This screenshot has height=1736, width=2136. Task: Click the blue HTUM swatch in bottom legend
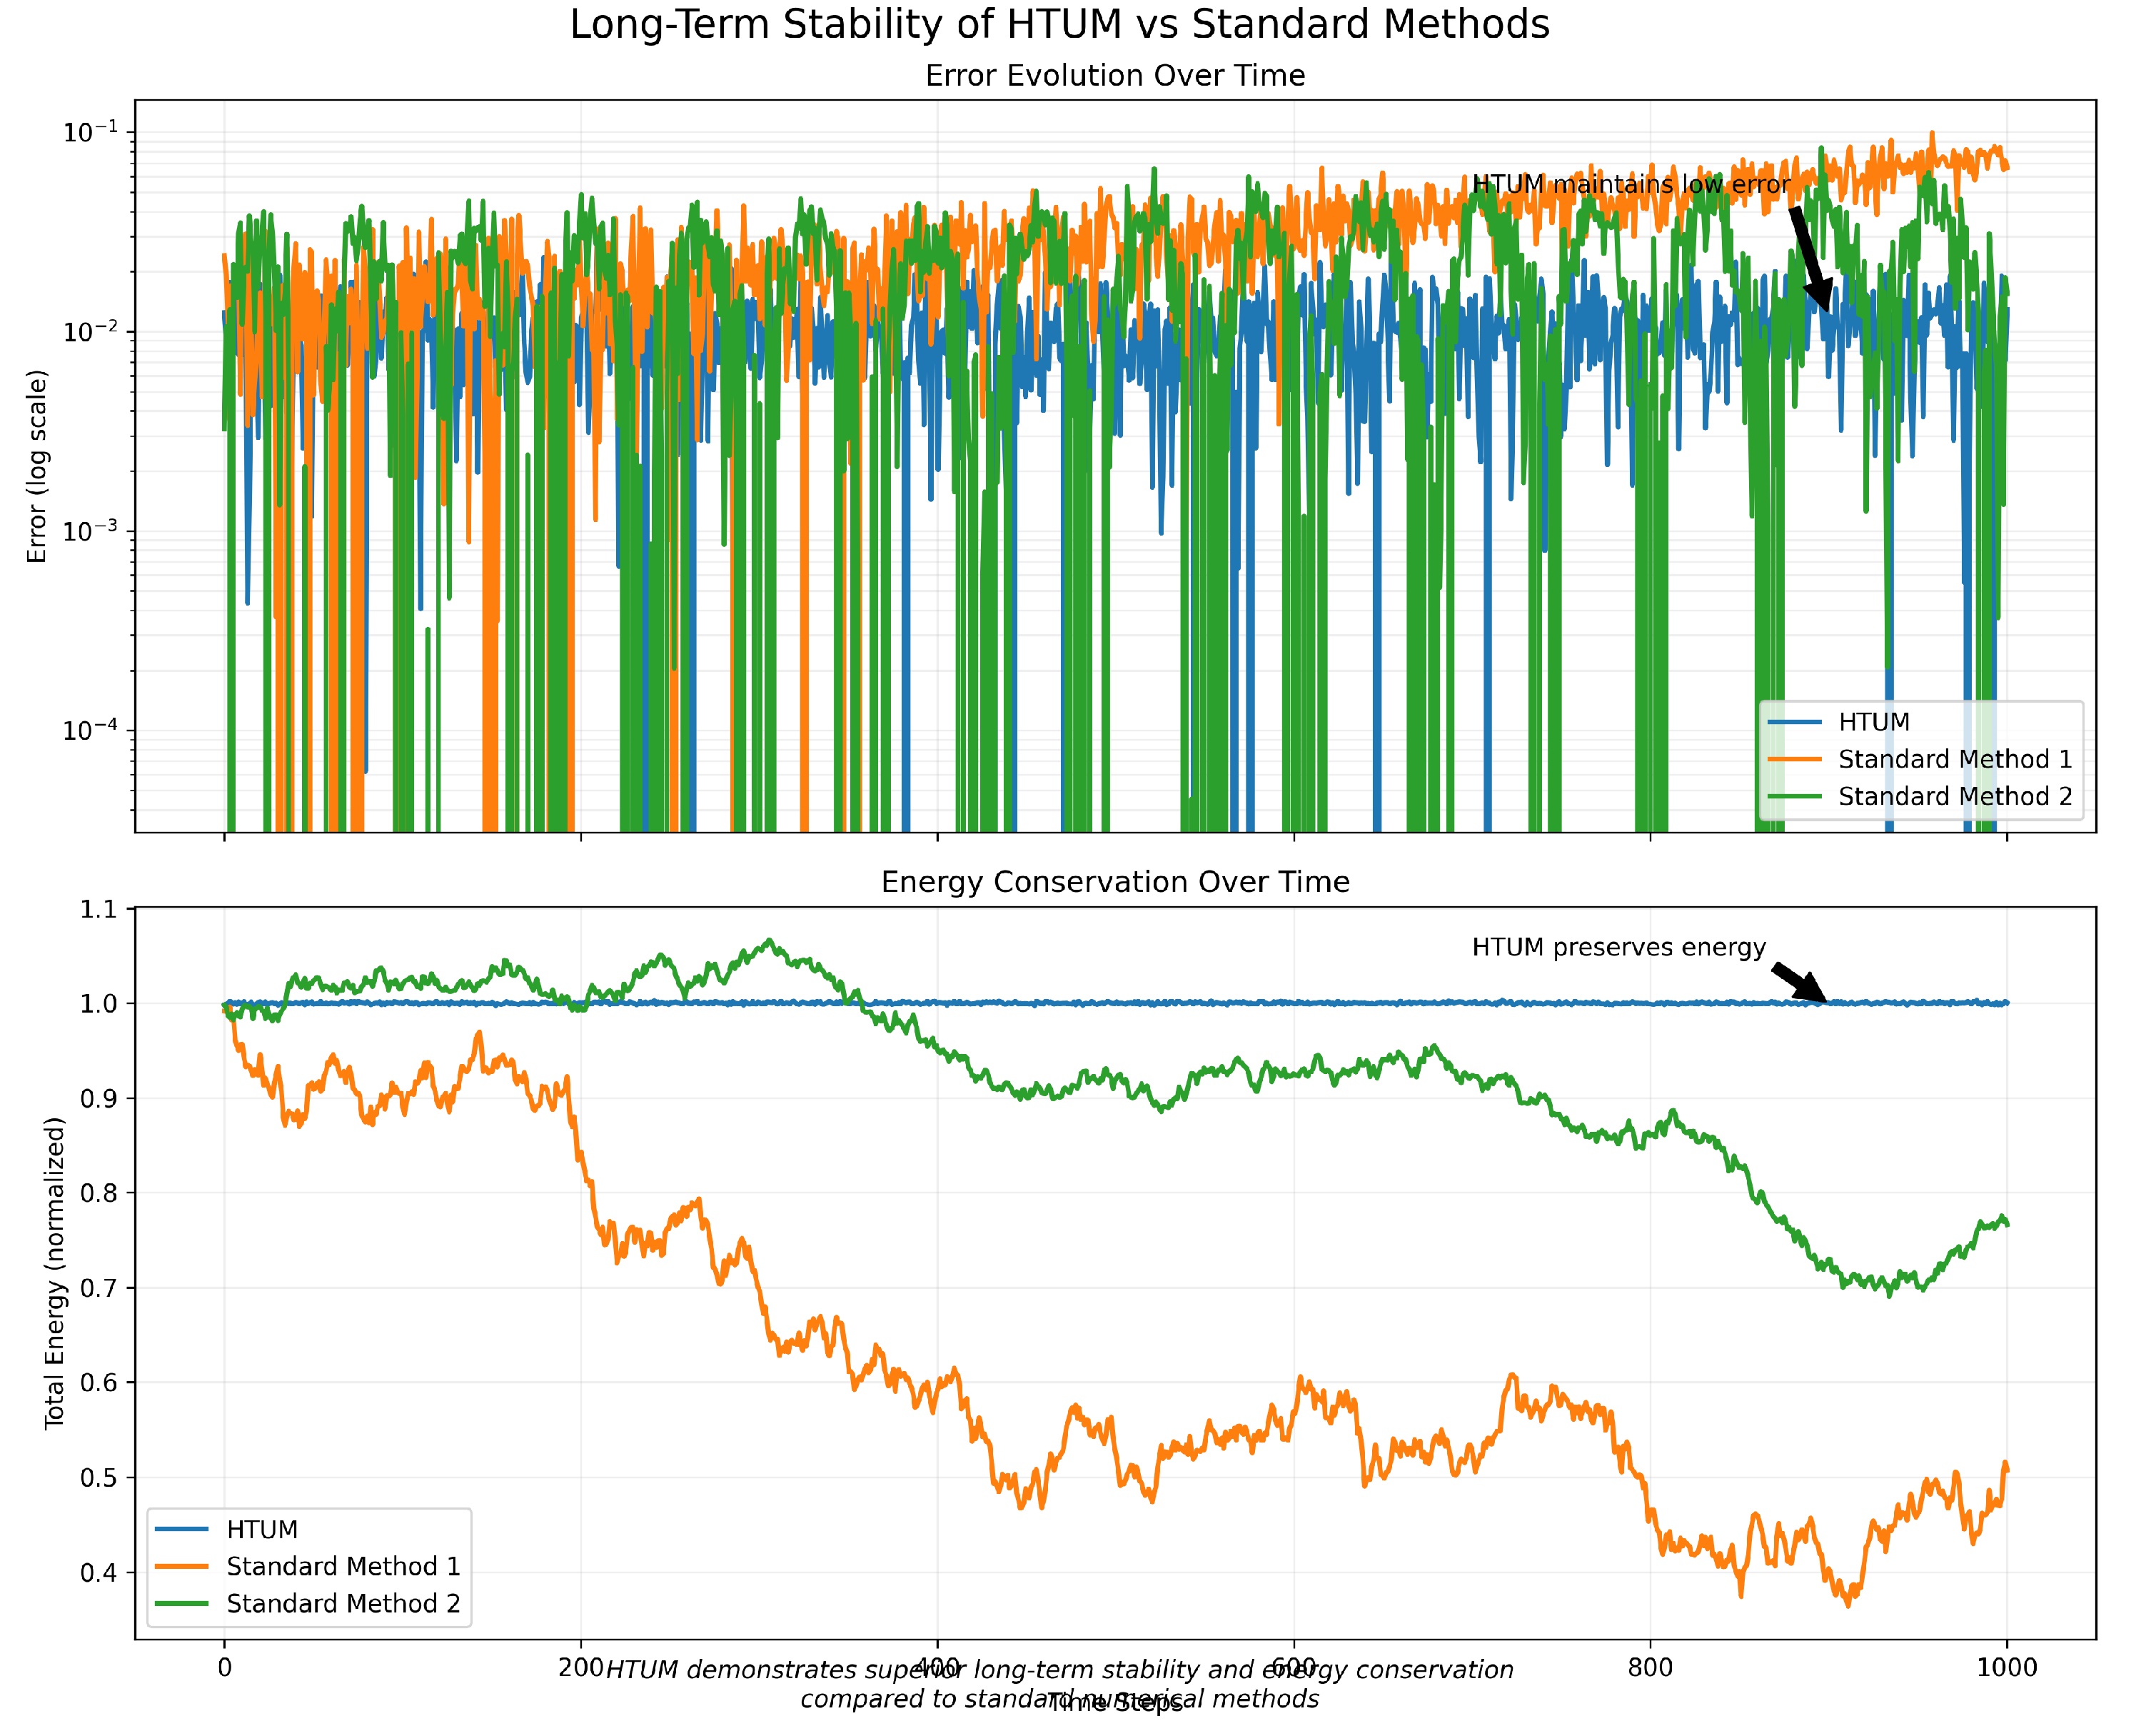(x=182, y=1530)
